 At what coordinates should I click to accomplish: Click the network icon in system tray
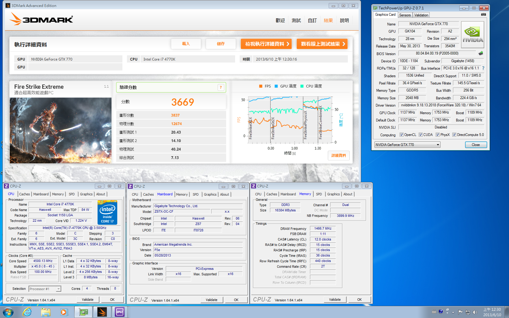467,312
